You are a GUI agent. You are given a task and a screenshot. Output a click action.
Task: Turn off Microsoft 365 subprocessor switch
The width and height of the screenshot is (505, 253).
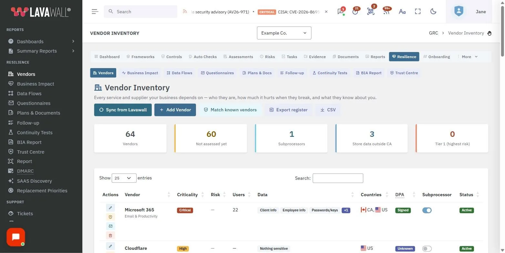coord(427,210)
